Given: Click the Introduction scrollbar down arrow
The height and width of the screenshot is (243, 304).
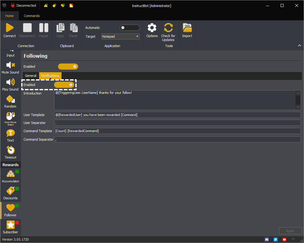Looking at the screenshot, I should 298,107.
